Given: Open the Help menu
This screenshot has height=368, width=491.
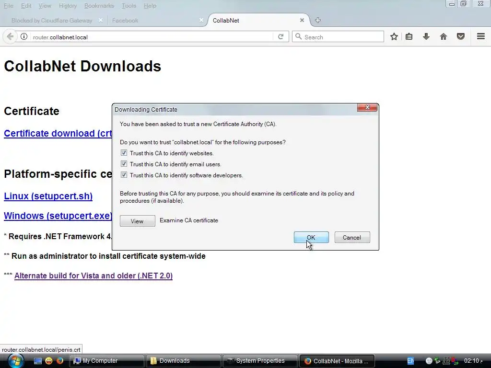Looking at the screenshot, I should coord(150,6).
